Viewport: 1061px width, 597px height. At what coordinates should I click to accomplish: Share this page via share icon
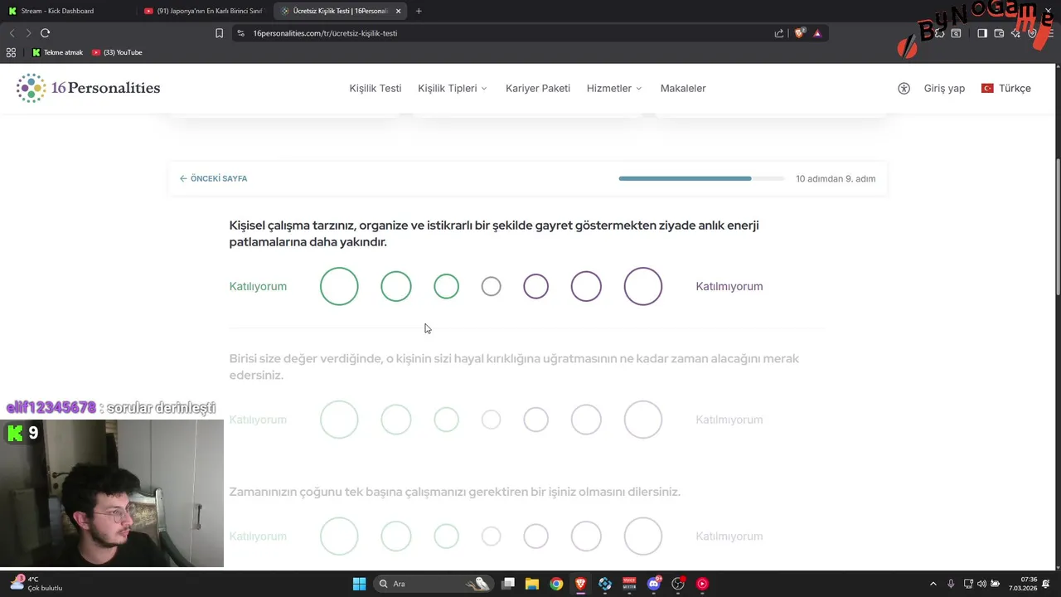pyautogui.click(x=779, y=33)
